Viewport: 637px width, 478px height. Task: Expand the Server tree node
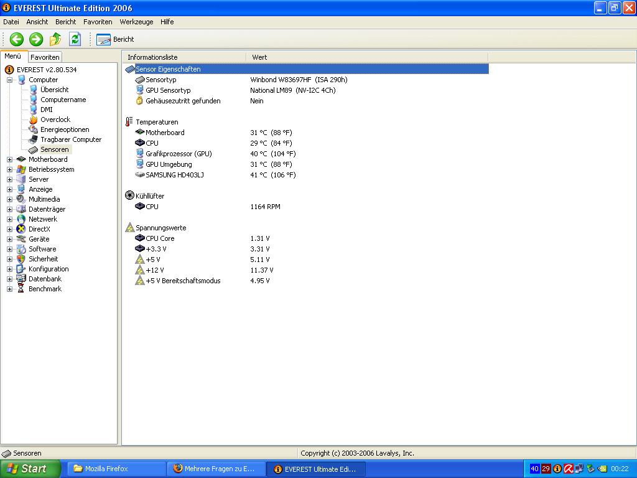click(x=10, y=180)
